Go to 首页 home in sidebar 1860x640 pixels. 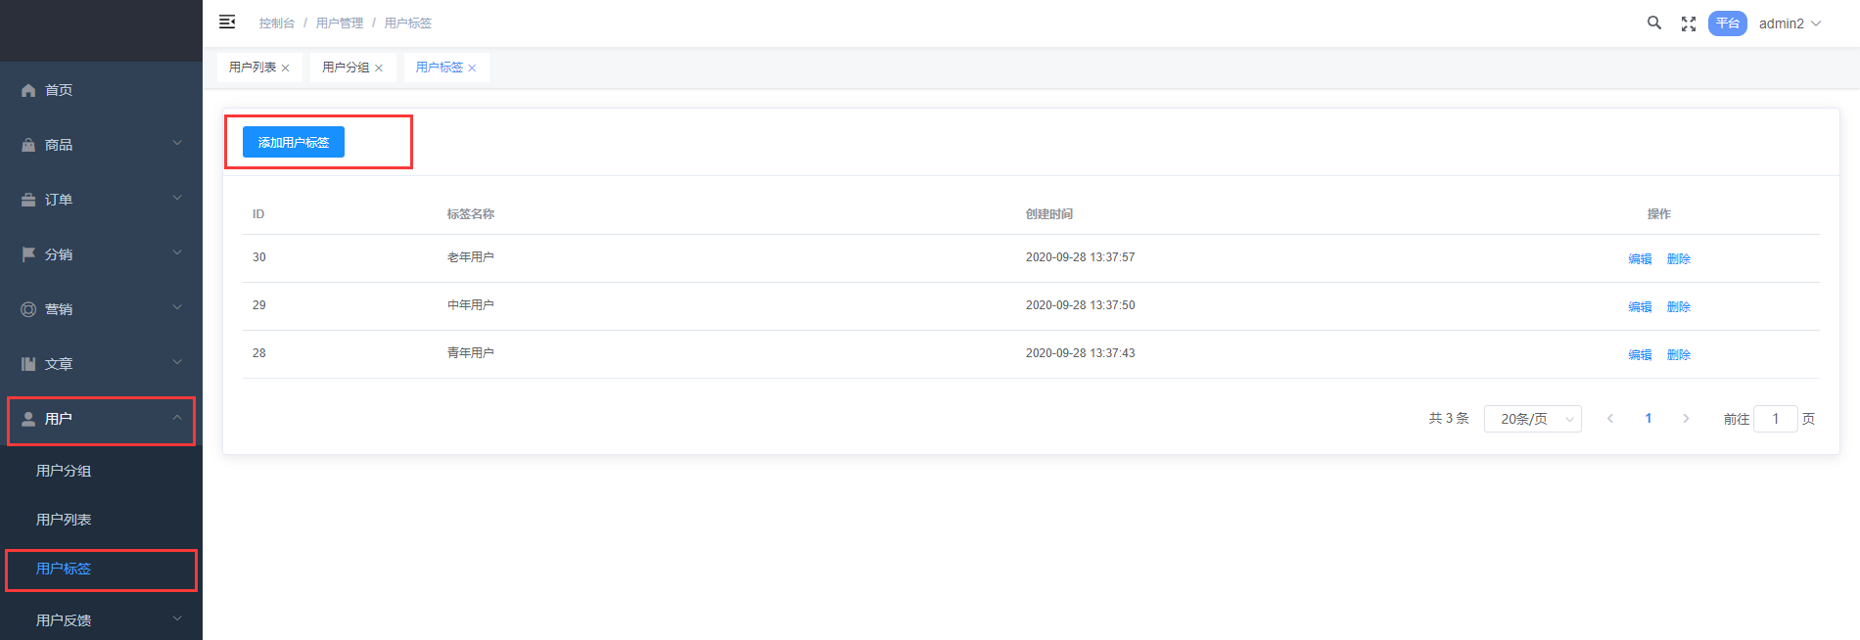pyautogui.click(x=59, y=90)
